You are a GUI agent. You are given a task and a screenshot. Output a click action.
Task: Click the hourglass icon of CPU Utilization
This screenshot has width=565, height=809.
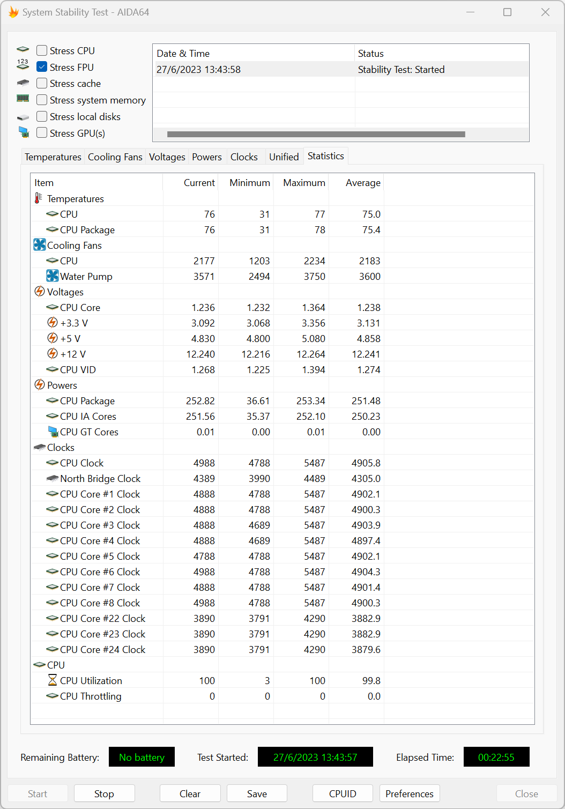coord(53,680)
